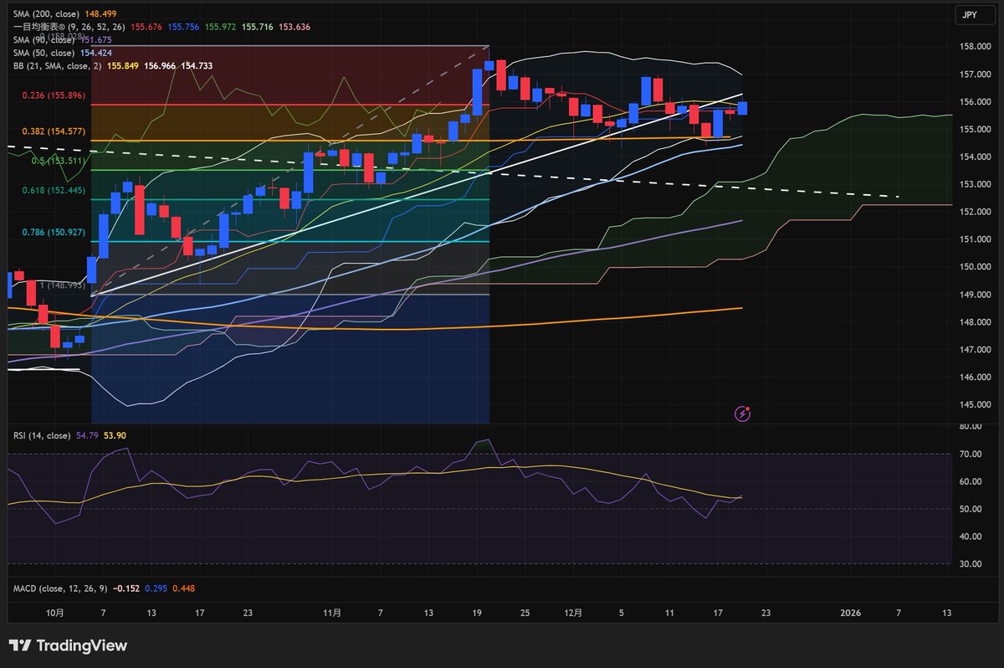This screenshot has height=668, width=1004.
Task: Click the 156.000 price axis label
Action: (977, 102)
